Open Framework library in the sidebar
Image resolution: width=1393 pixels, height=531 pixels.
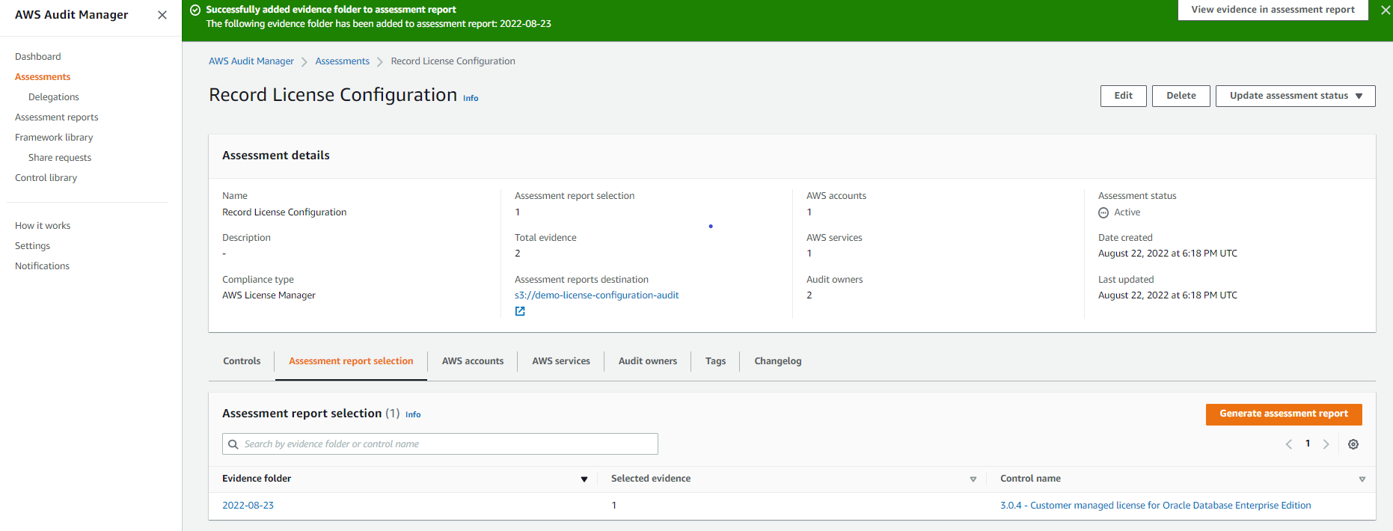coord(54,138)
